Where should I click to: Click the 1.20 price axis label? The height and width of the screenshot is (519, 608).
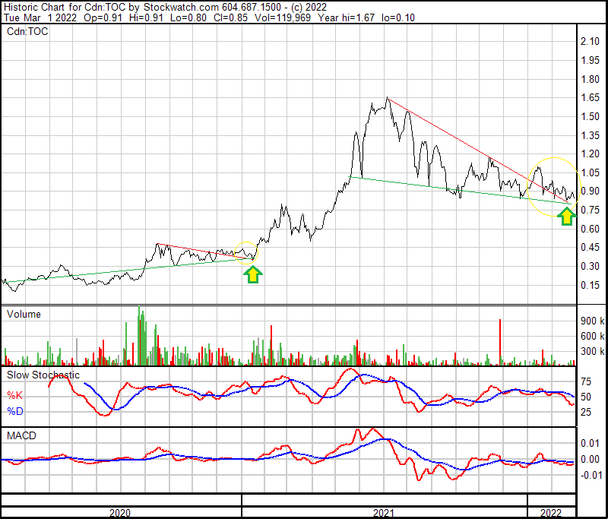(590, 154)
